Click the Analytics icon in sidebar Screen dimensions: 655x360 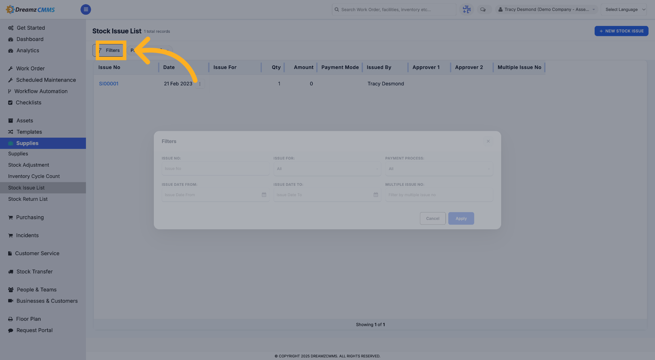point(11,51)
